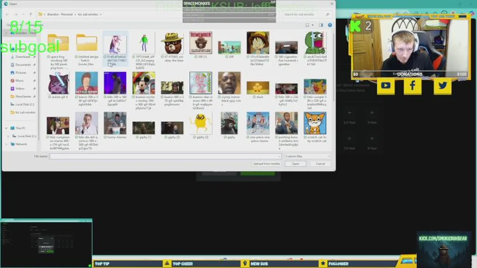Select the Luffy straw hat image
The height and width of the screenshot is (268, 477).
point(258,49)
